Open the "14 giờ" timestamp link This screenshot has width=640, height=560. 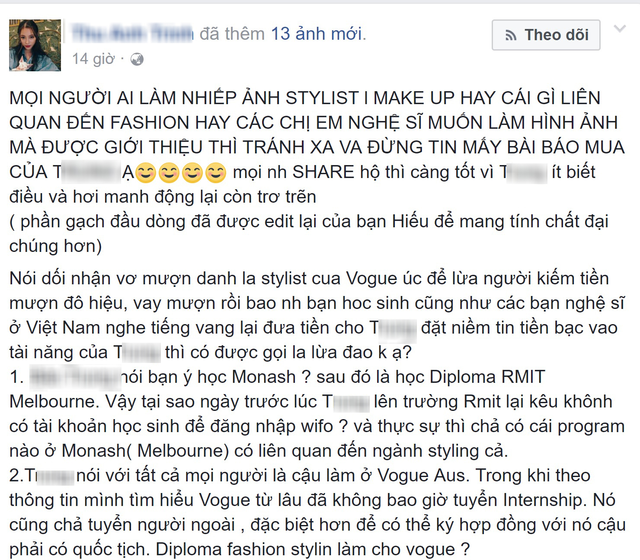click(x=93, y=59)
